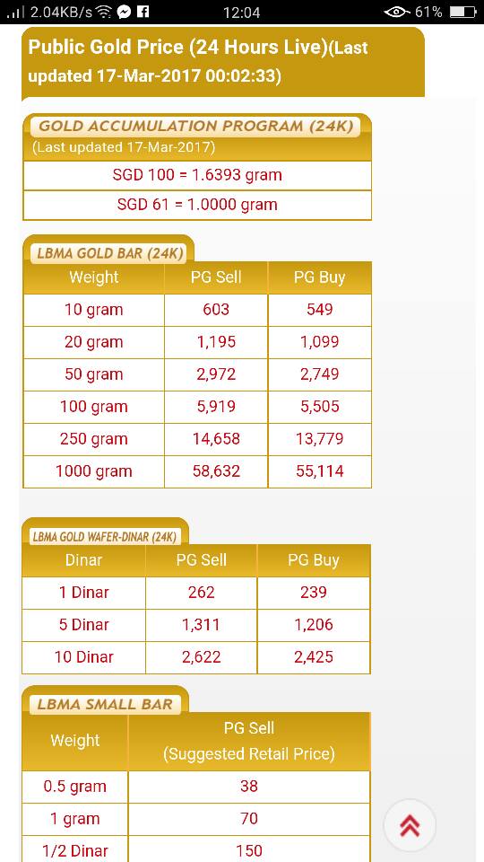Tap the scroll-to-top double chevron button
Screen dimensions: 484x862
pos(410,825)
